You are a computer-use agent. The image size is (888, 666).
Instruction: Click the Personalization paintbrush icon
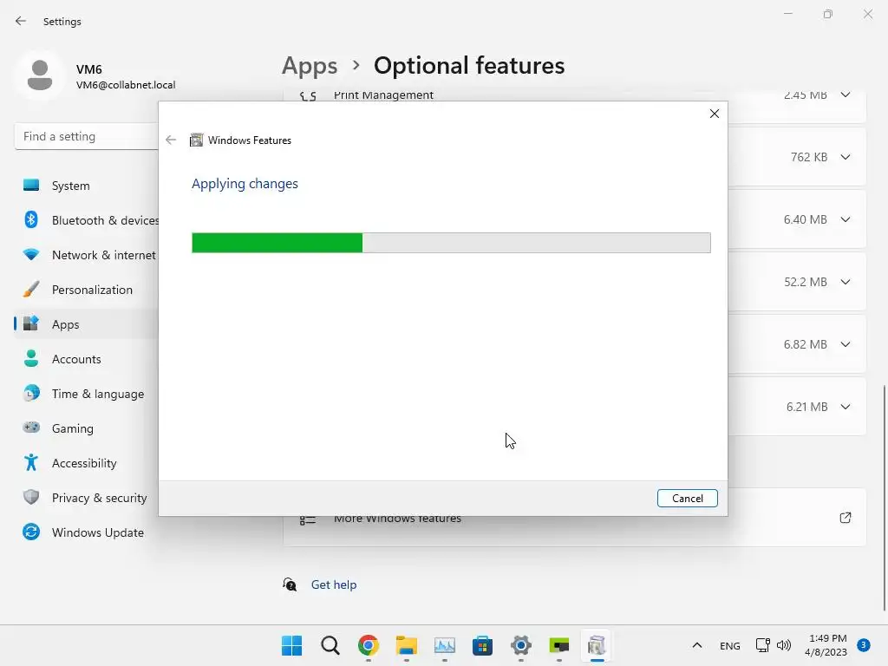(31, 289)
